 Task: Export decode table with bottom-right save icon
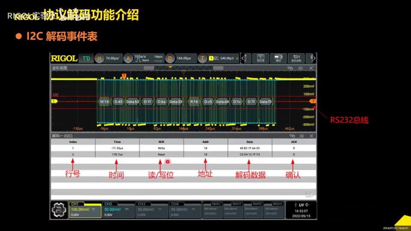pos(309,194)
